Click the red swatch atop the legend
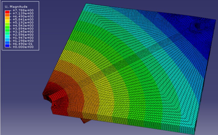 pyautogui.click(x=7, y=12)
